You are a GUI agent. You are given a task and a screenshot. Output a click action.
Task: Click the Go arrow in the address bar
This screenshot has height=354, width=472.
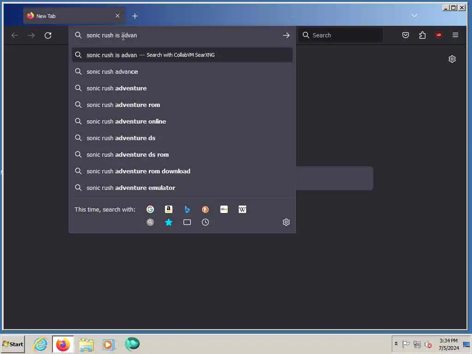tap(286, 35)
